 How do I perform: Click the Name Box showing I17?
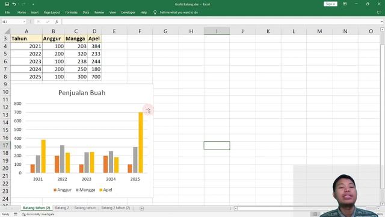(x=12, y=22)
